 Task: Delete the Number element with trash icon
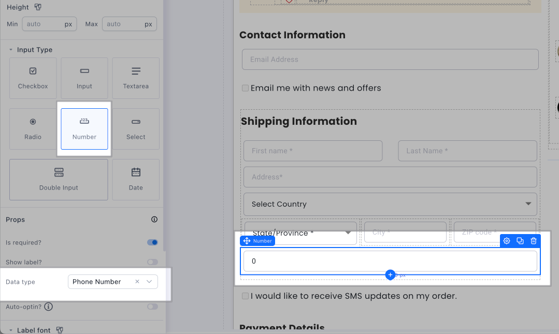click(534, 241)
